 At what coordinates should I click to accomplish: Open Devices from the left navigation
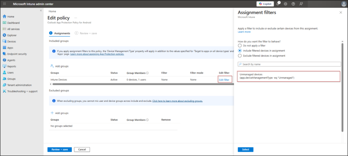pyautogui.click(x=12, y=42)
